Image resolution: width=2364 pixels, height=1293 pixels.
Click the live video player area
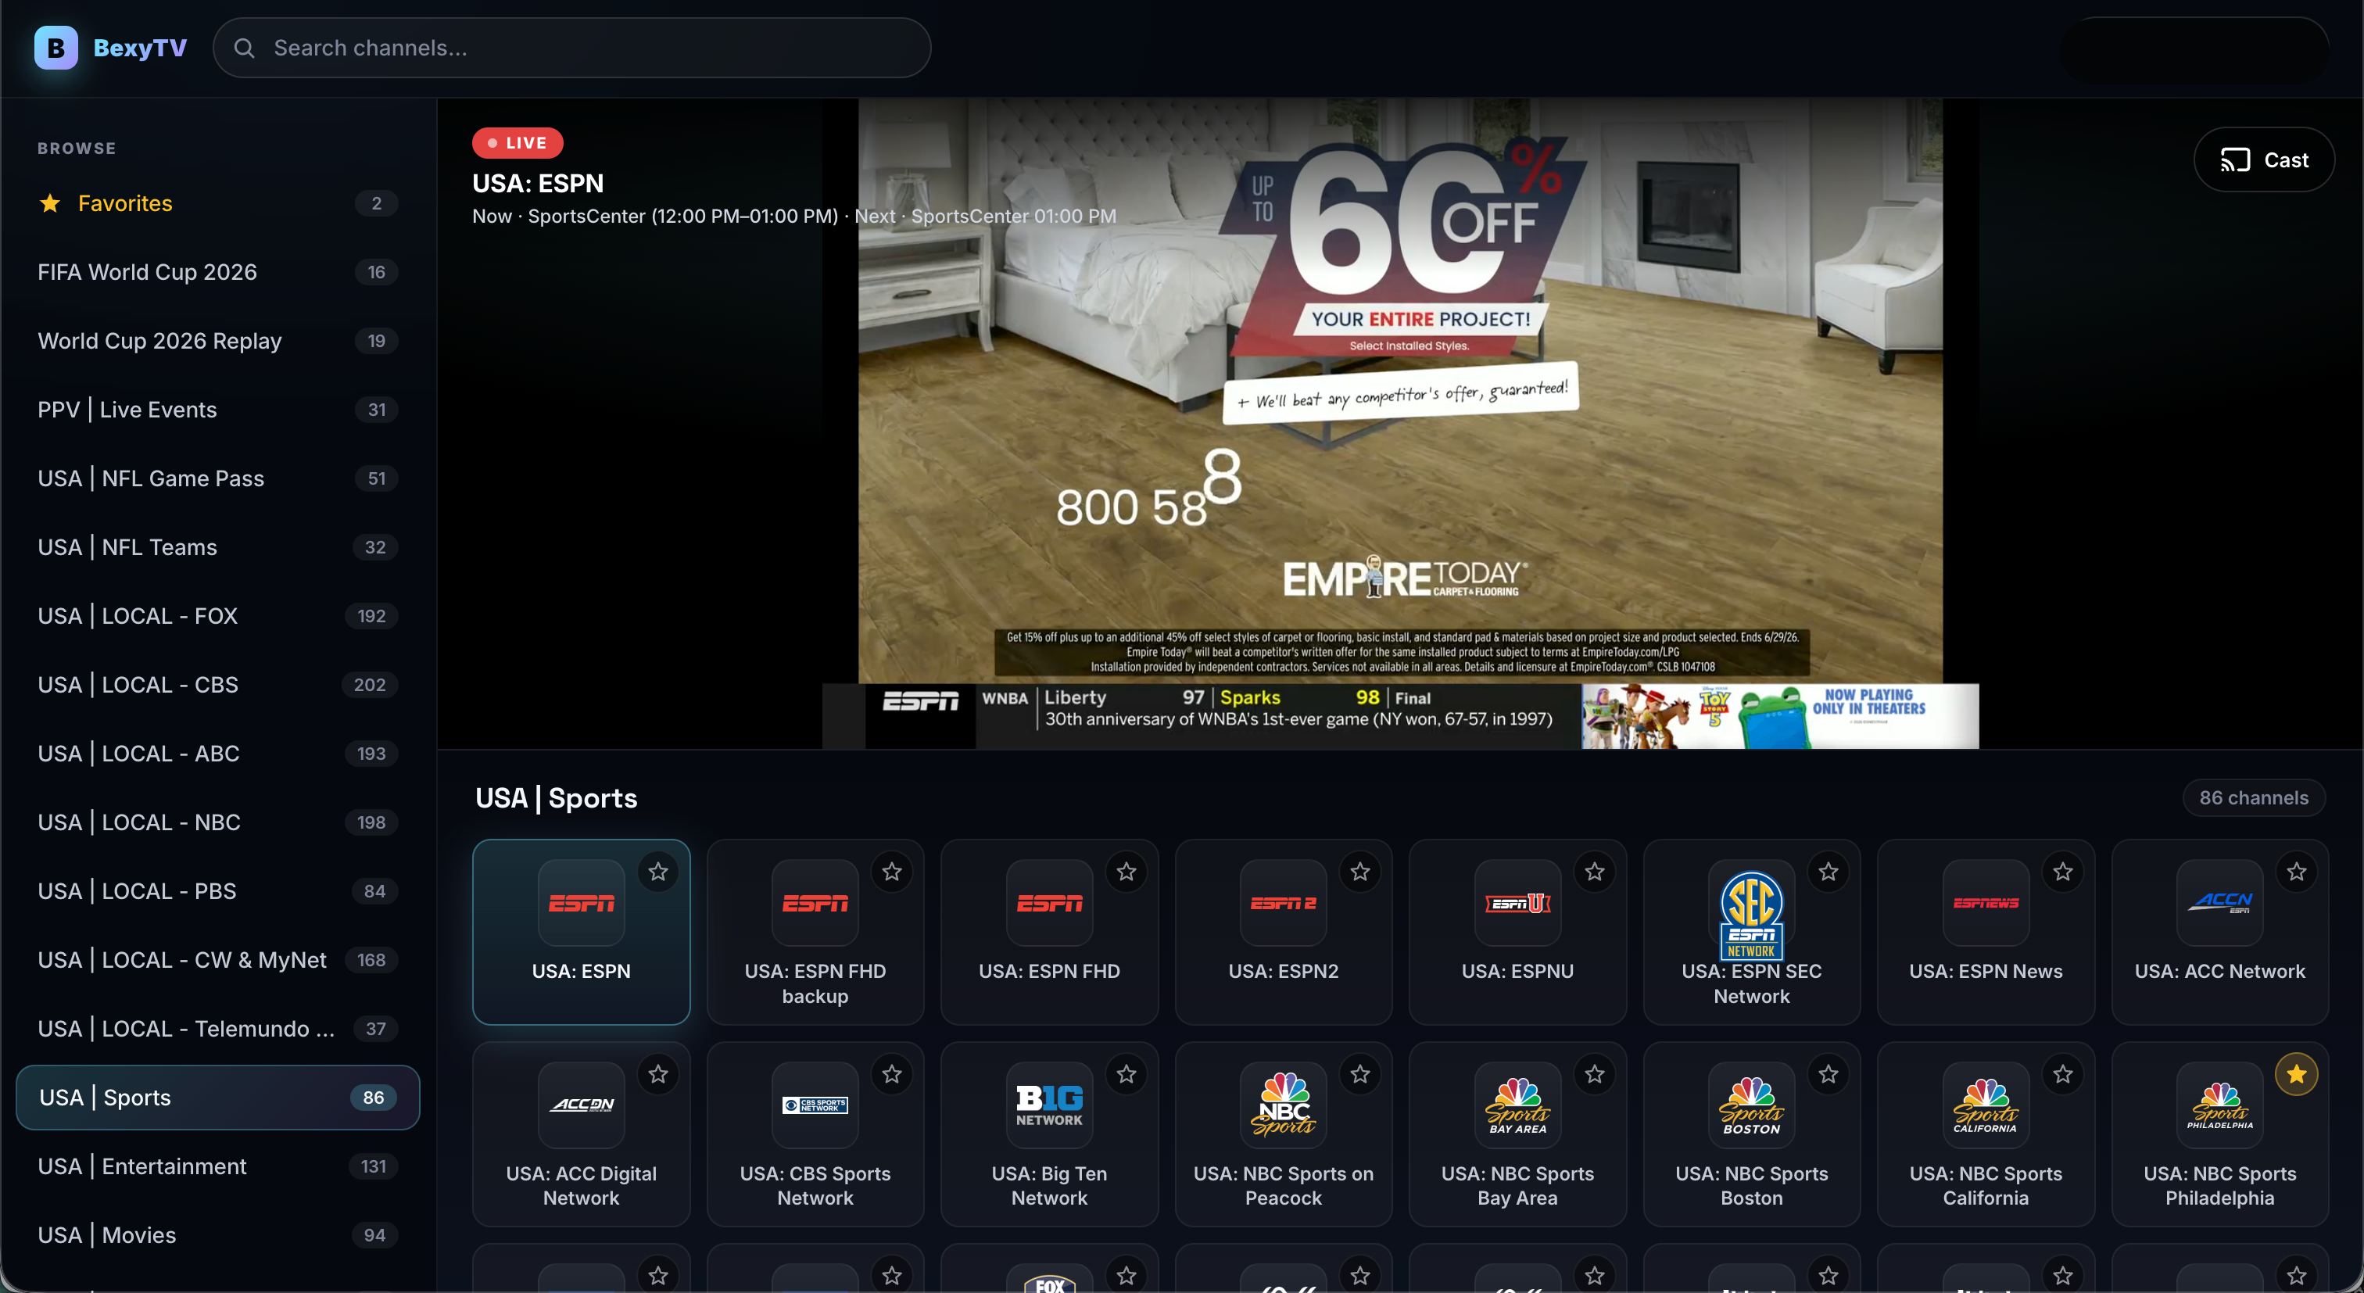coord(1399,423)
